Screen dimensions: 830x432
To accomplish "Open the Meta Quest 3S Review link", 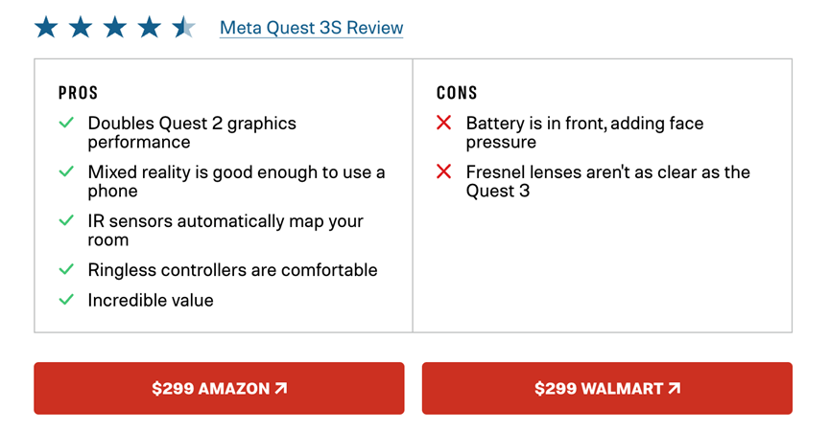I will (x=311, y=28).
